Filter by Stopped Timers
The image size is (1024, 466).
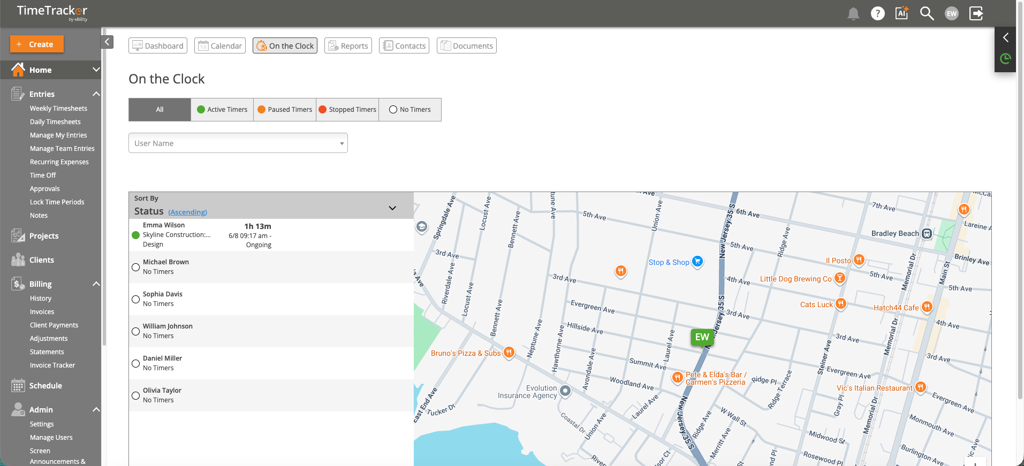pos(347,110)
